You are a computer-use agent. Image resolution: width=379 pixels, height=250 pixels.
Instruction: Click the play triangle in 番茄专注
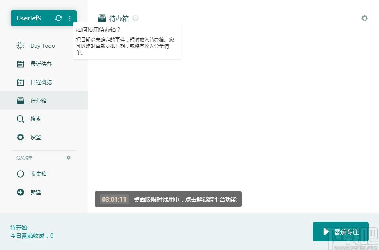[326, 232]
